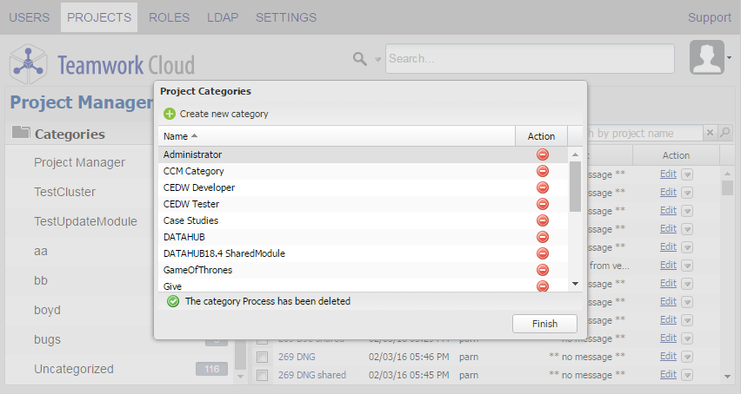Delete the DATAHUB category
Image resolution: width=741 pixels, height=394 pixels.
[543, 237]
